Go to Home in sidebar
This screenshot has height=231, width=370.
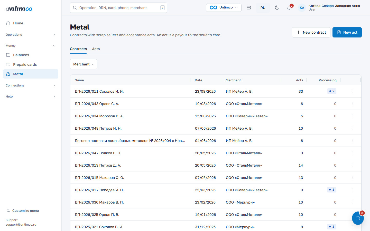[31, 23]
